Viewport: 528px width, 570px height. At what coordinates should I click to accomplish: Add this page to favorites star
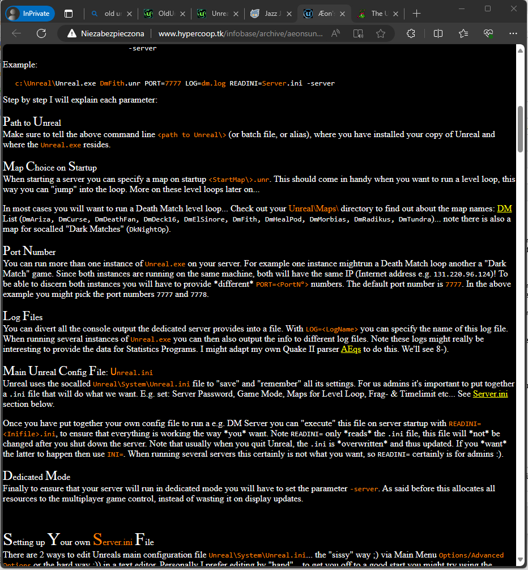point(381,34)
